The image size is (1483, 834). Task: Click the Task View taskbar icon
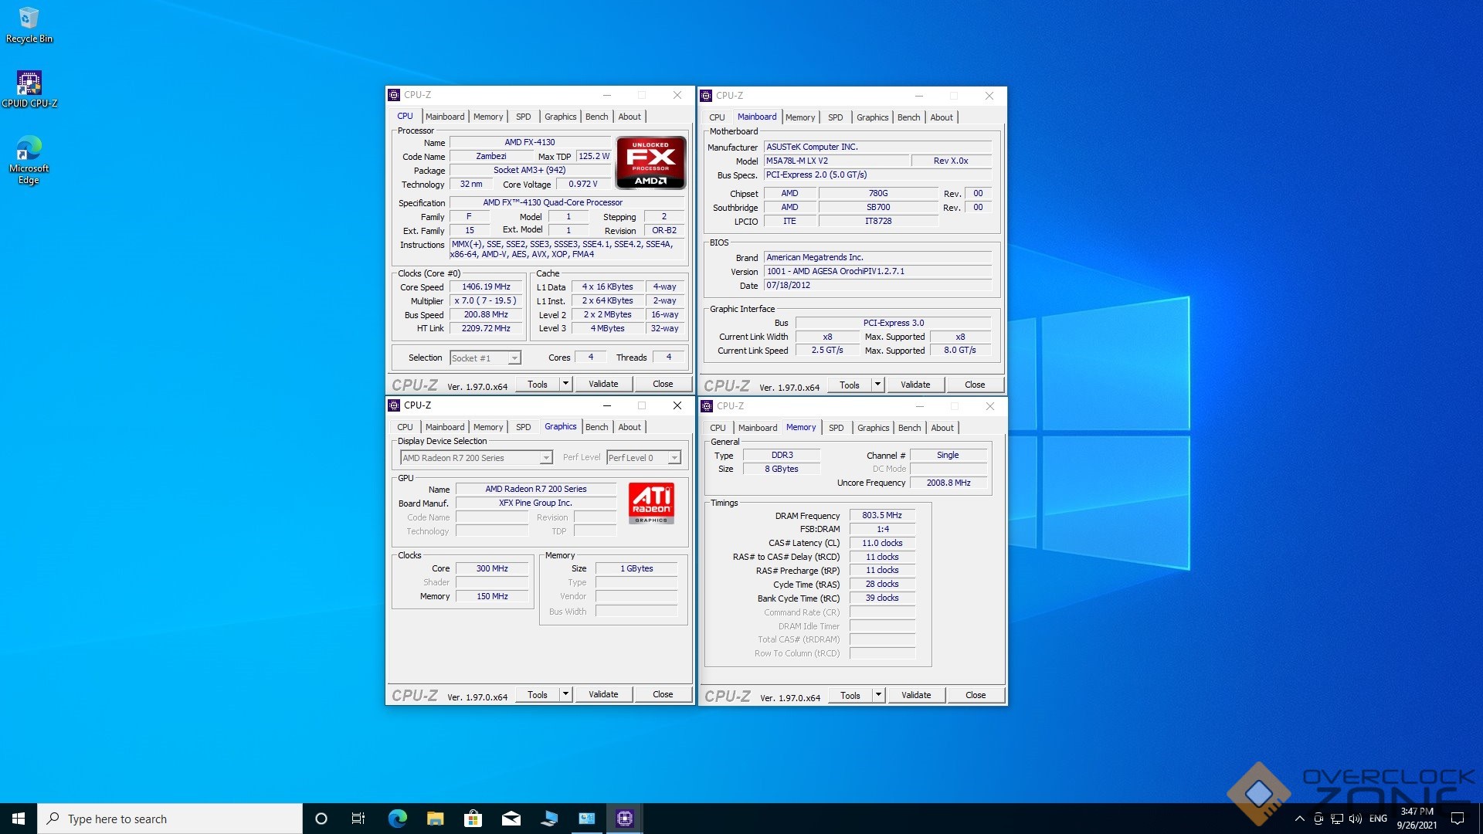(x=358, y=819)
